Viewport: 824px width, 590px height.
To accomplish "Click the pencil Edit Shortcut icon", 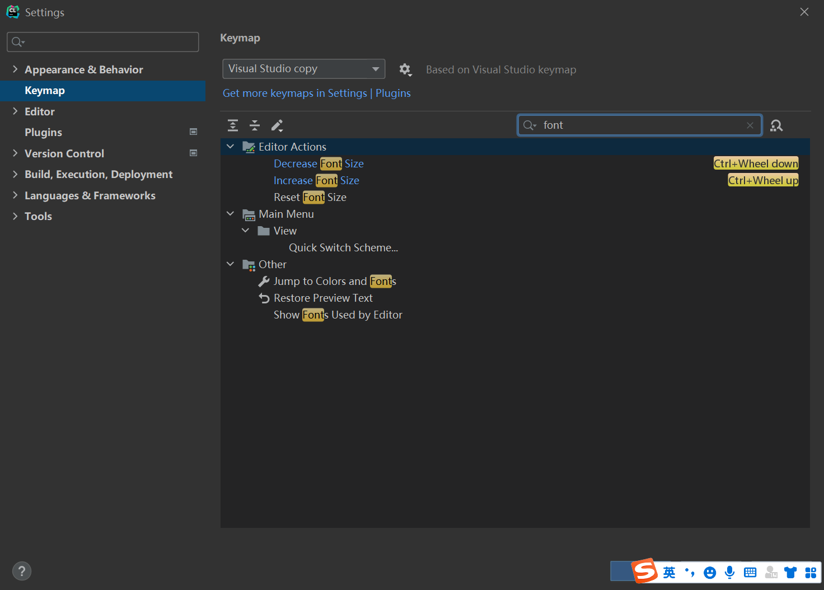I will (277, 125).
